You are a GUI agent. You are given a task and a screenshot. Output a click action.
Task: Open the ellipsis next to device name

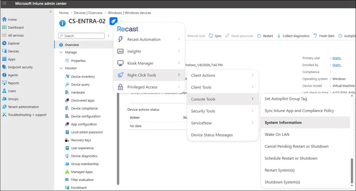point(121,21)
